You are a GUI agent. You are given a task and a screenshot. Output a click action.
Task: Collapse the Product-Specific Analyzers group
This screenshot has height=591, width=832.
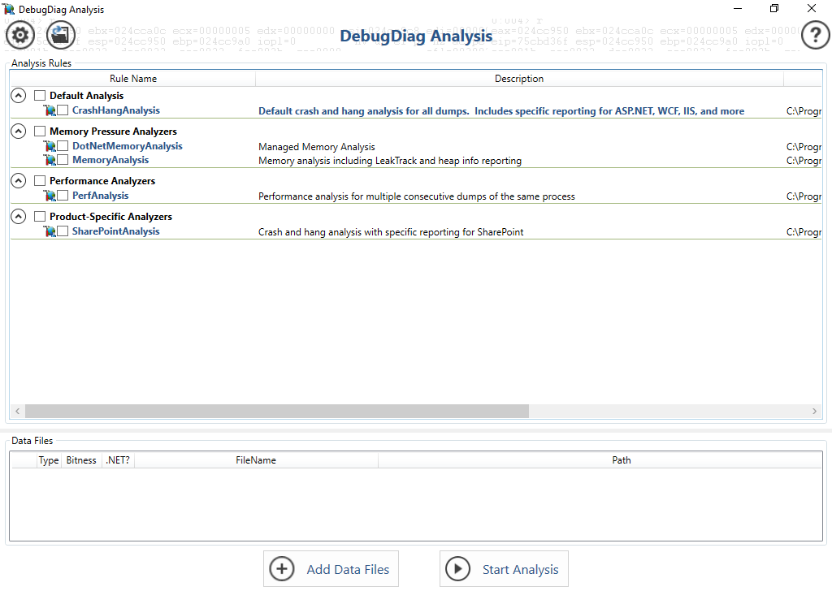tap(19, 217)
